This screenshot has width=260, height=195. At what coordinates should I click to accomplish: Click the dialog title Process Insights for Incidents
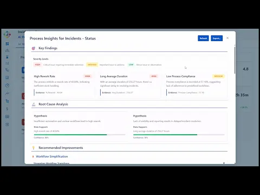click(63, 38)
